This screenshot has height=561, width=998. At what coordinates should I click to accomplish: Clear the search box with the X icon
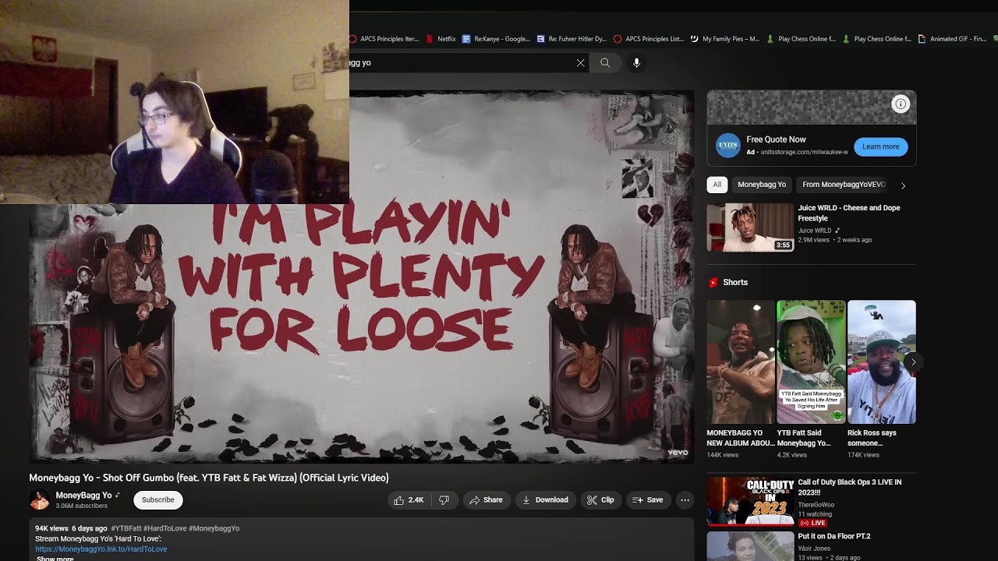580,63
